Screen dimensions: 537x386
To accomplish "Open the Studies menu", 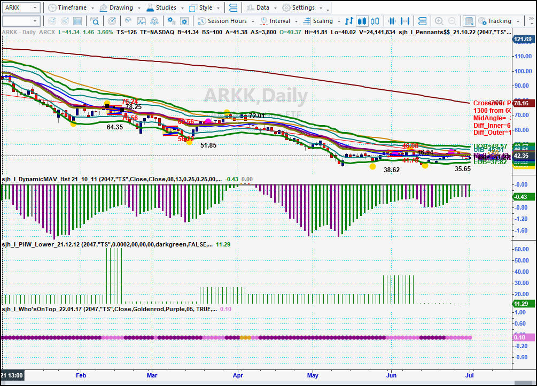I will pos(165,7).
